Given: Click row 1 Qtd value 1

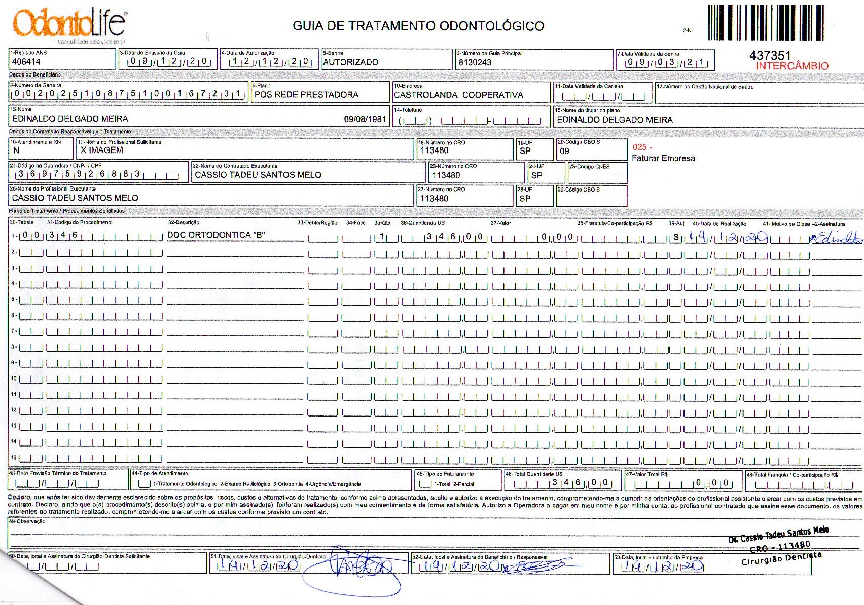Looking at the screenshot, I should point(382,236).
